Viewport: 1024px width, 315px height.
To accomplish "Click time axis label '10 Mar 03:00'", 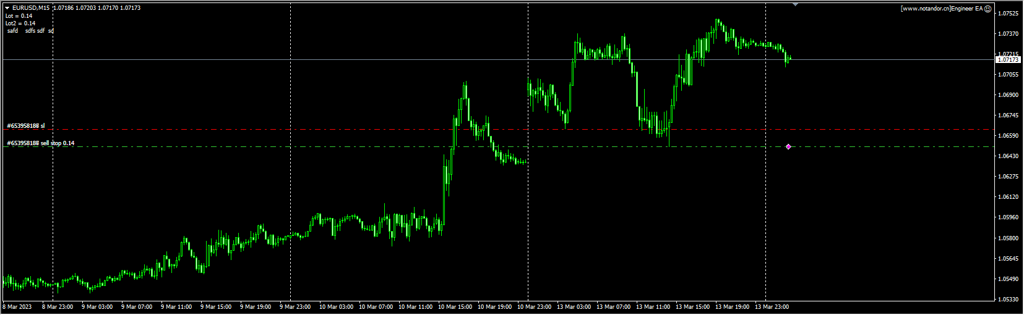I will 337,307.
